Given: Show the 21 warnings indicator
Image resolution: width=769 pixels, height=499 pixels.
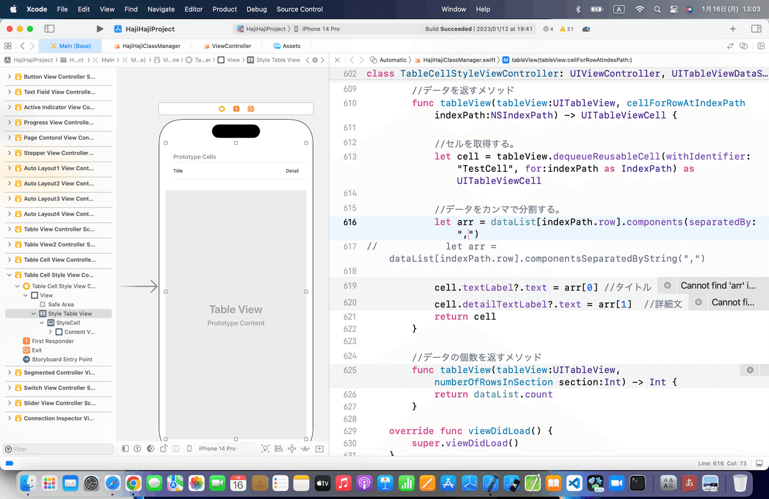Looking at the screenshot, I should click(566, 29).
